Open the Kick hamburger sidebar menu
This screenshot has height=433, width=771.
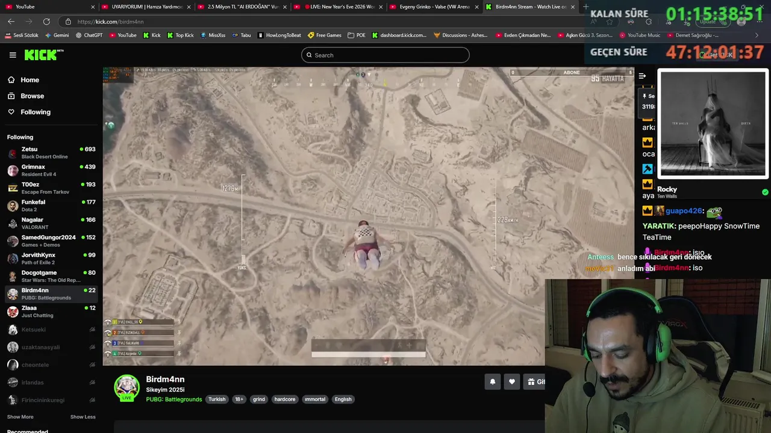13,55
